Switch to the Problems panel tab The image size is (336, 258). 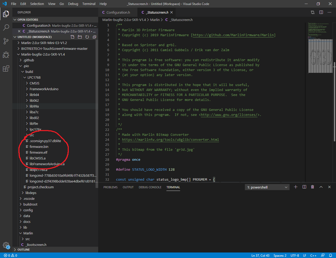tap(110, 187)
